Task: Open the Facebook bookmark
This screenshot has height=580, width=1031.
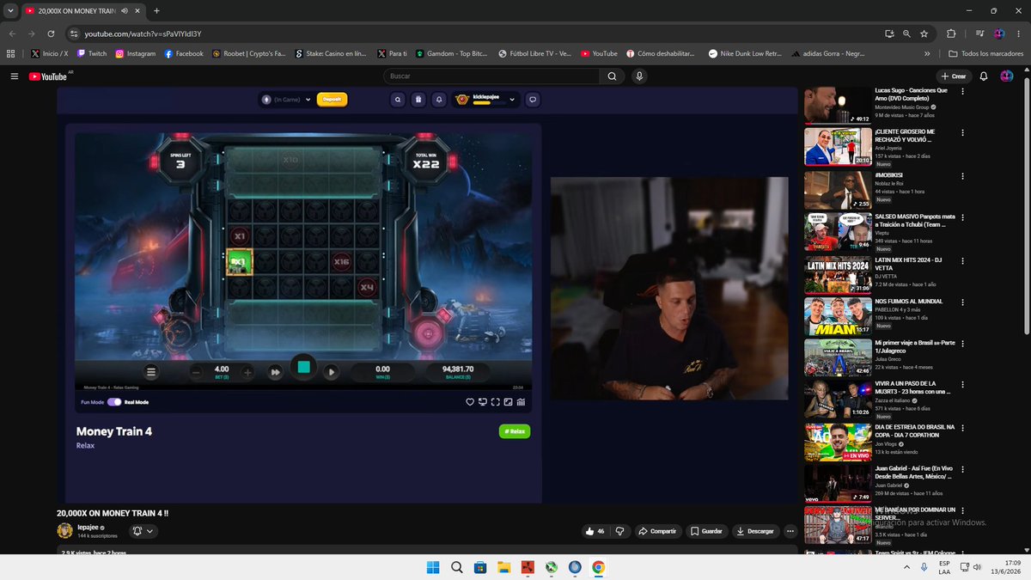Action: [x=184, y=53]
